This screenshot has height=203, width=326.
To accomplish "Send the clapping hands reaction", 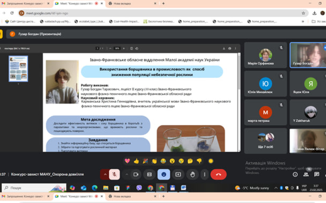I will [x=154, y=161].
